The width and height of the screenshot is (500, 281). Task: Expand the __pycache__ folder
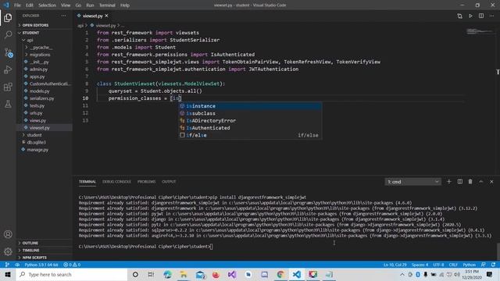41,48
